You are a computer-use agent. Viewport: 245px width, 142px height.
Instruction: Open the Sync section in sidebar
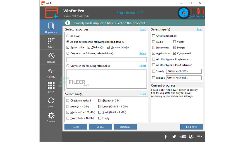pos(51,102)
